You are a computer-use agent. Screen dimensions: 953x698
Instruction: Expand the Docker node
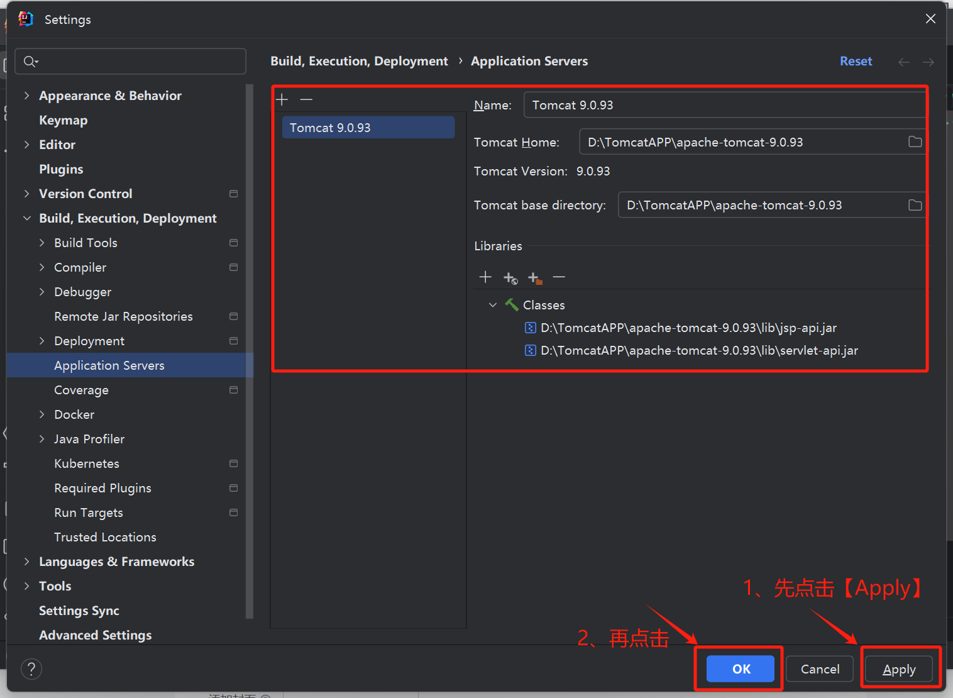pyautogui.click(x=41, y=414)
